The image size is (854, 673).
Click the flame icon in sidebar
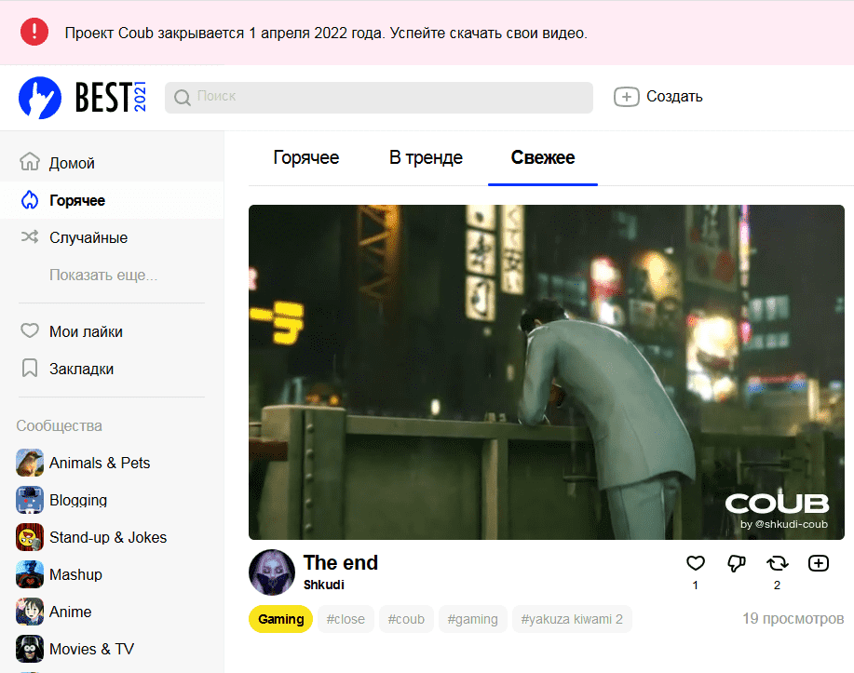pyautogui.click(x=30, y=200)
